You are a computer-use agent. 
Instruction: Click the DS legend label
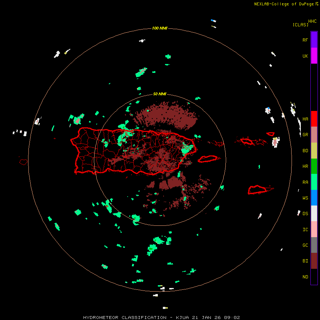coord(305,214)
